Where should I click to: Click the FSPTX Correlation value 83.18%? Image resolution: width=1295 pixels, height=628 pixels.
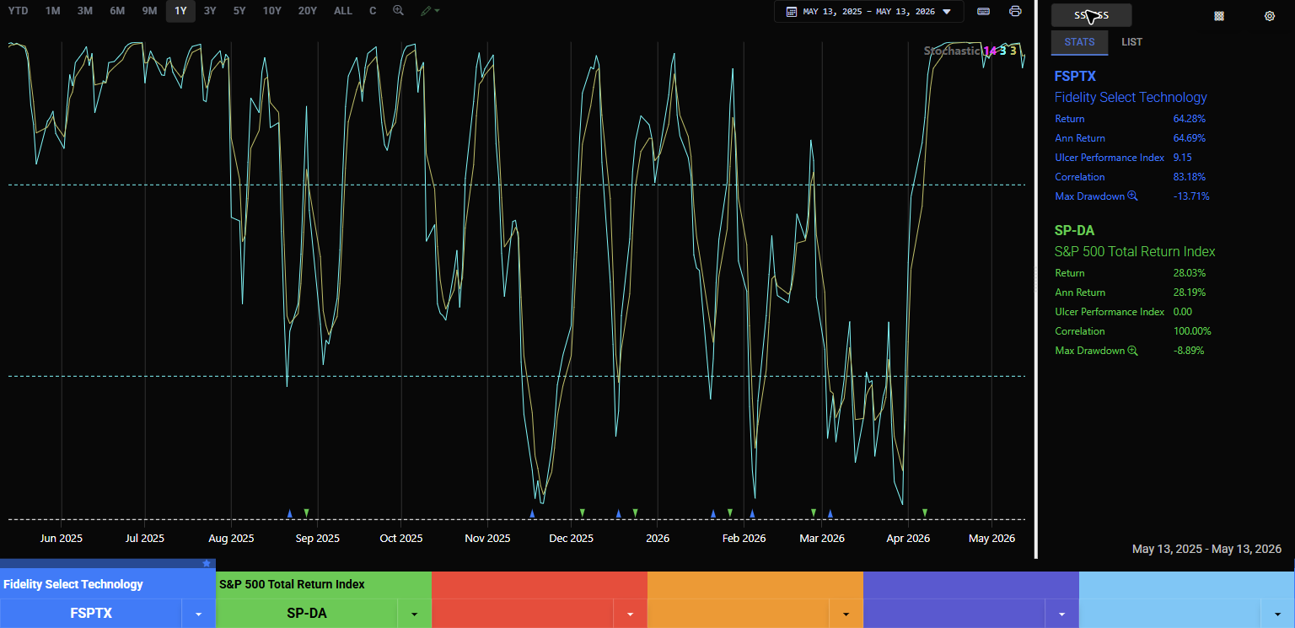pos(1189,177)
